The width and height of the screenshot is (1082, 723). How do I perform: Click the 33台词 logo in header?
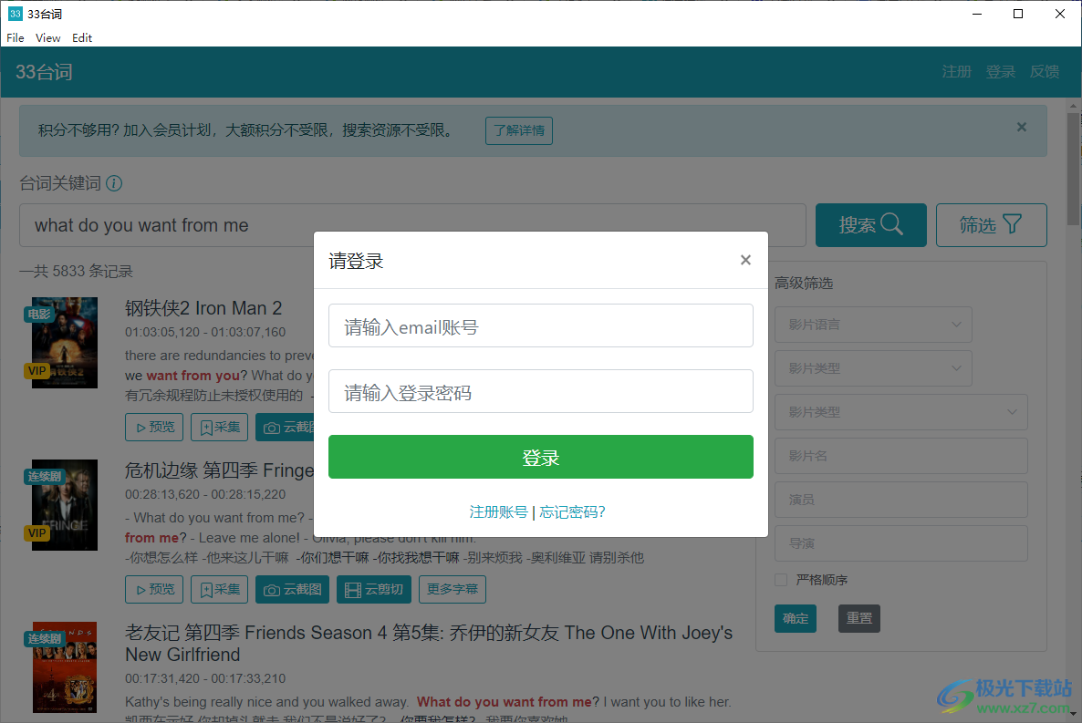tap(44, 72)
